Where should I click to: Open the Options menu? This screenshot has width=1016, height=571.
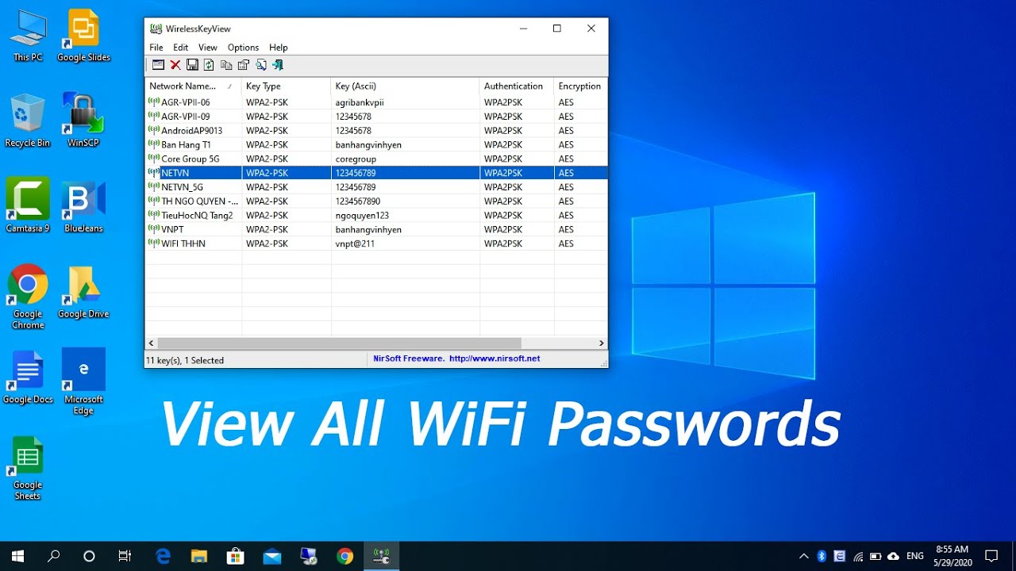click(243, 48)
